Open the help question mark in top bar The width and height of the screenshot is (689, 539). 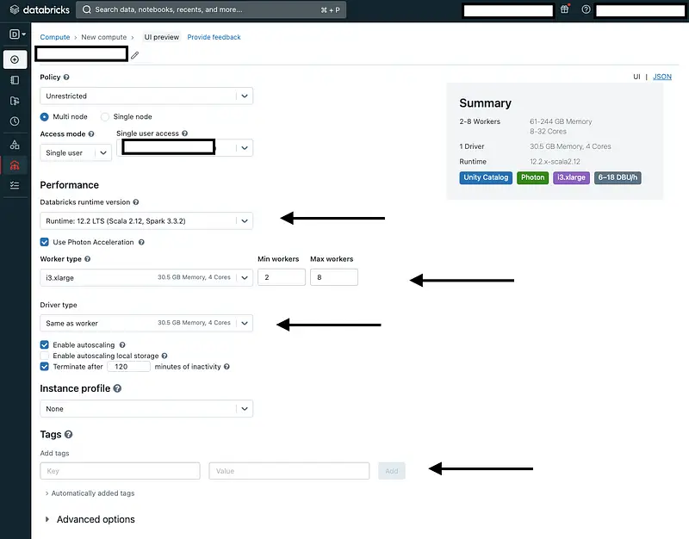(587, 9)
